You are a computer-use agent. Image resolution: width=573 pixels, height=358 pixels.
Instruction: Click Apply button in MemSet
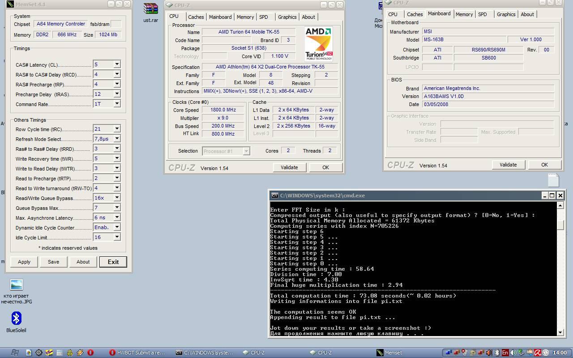(x=24, y=262)
